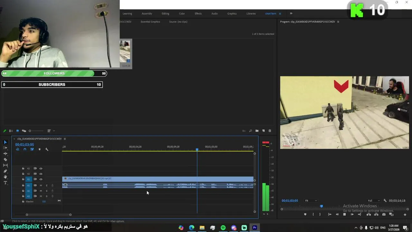
Task: Toggle the lock on track V1
Action: [x=23, y=179]
